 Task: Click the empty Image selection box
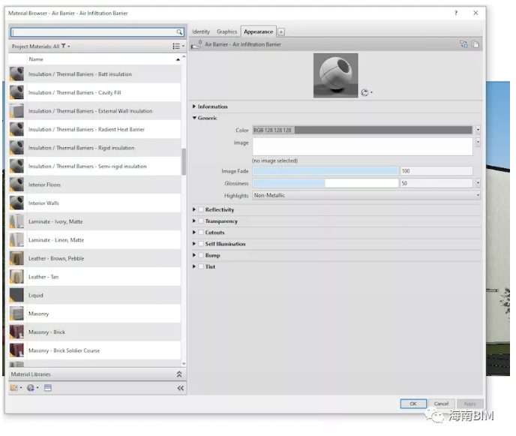[362, 146]
